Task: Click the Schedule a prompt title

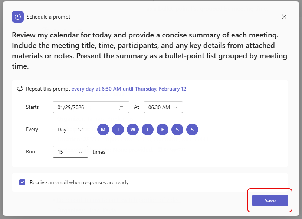Action: (x=48, y=17)
